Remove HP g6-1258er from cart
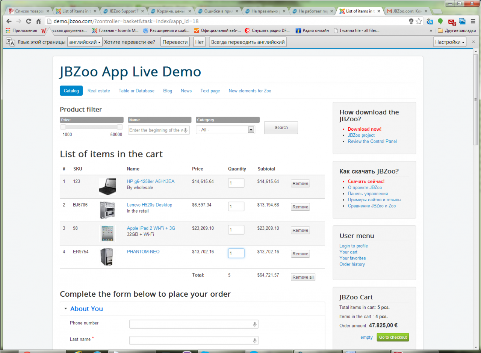Image resolution: width=481 pixels, height=353 pixels. pos(300,184)
